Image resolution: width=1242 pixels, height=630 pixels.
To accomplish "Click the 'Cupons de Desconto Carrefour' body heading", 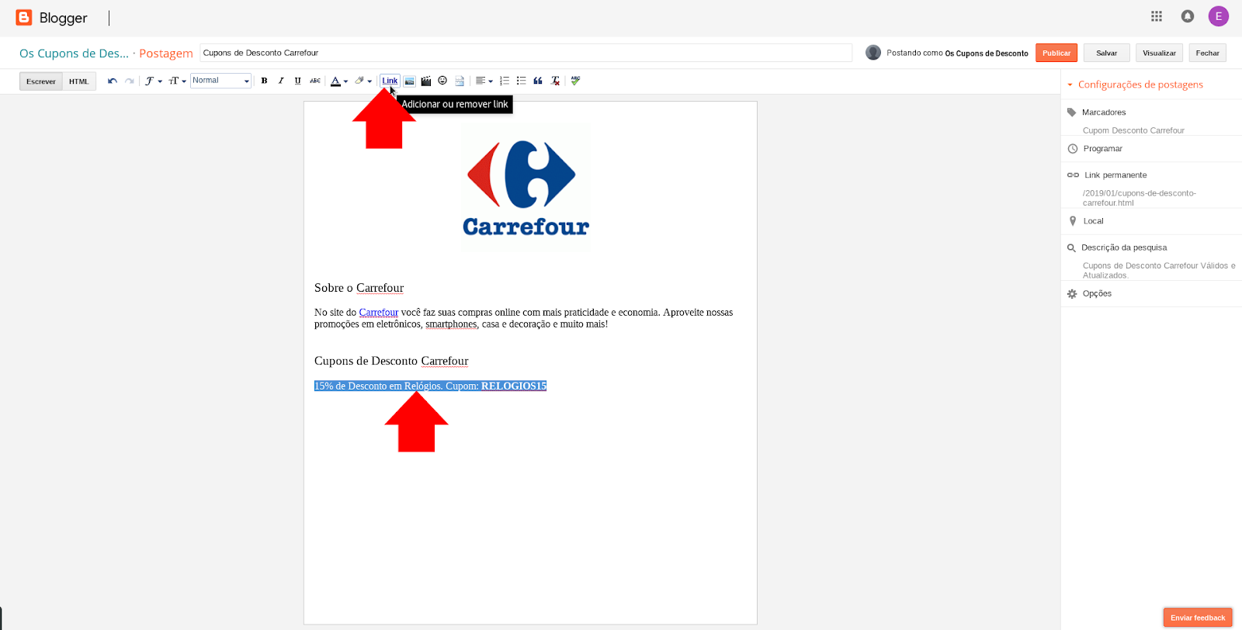I will pos(391,361).
